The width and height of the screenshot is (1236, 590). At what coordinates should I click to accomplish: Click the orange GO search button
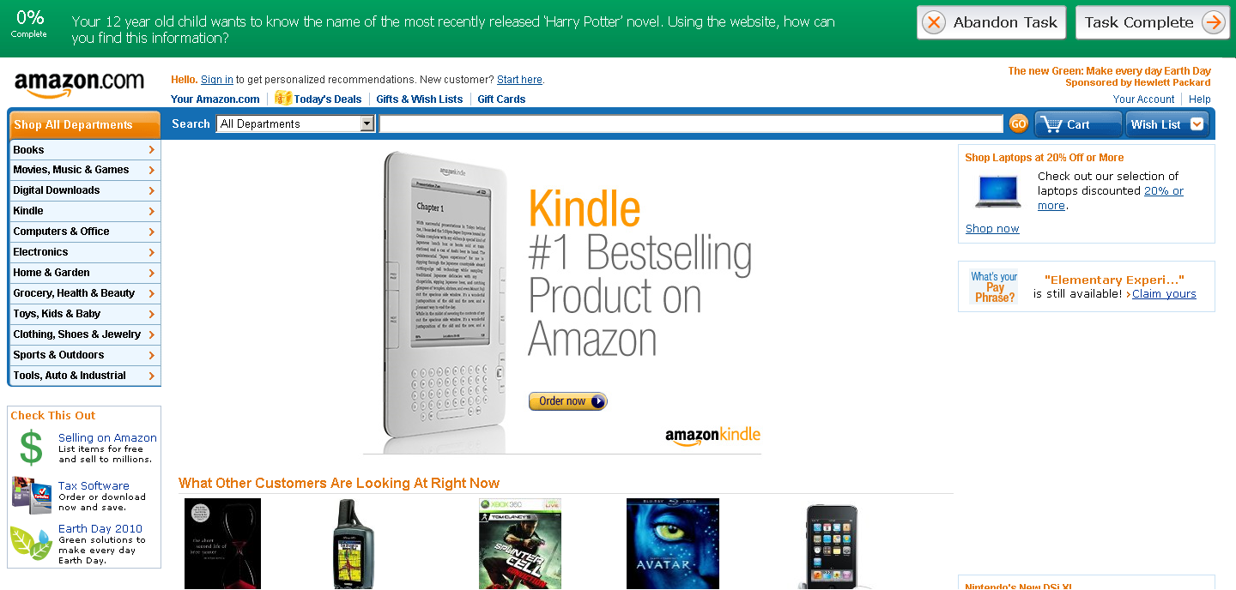tap(1018, 124)
